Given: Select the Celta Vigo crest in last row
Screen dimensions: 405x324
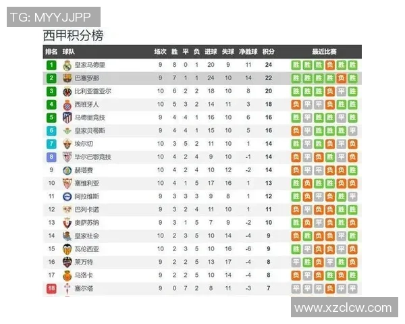Looking at the screenshot, I should tap(67, 288).
